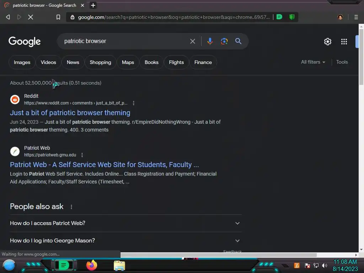Close the patriotic browser Google Search tab
Viewport: 364px width, 273px height.
click(x=82, y=5)
